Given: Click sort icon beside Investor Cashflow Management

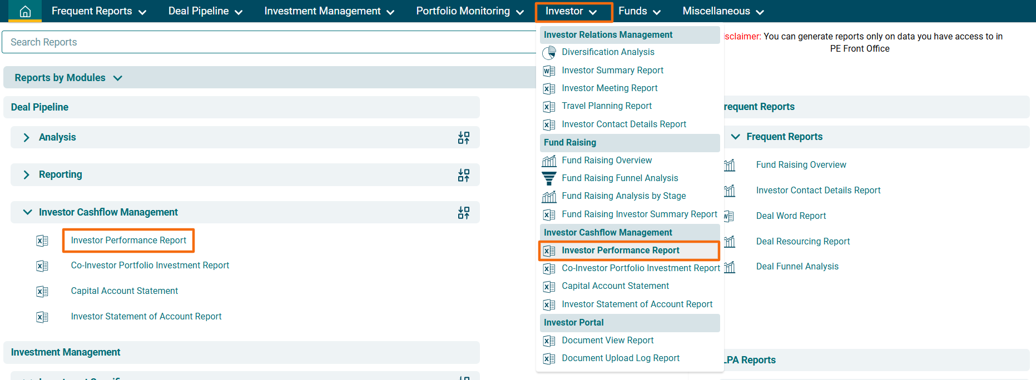Looking at the screenshot, I should point(463,213).
